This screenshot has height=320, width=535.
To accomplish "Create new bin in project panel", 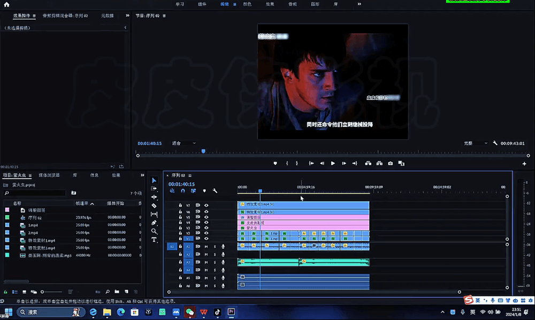I will 117,292.
